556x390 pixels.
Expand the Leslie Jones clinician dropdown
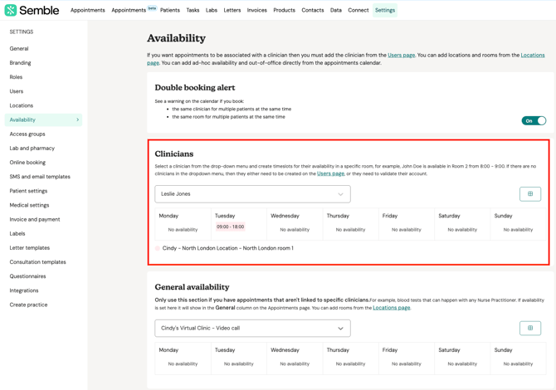(252, 194)
